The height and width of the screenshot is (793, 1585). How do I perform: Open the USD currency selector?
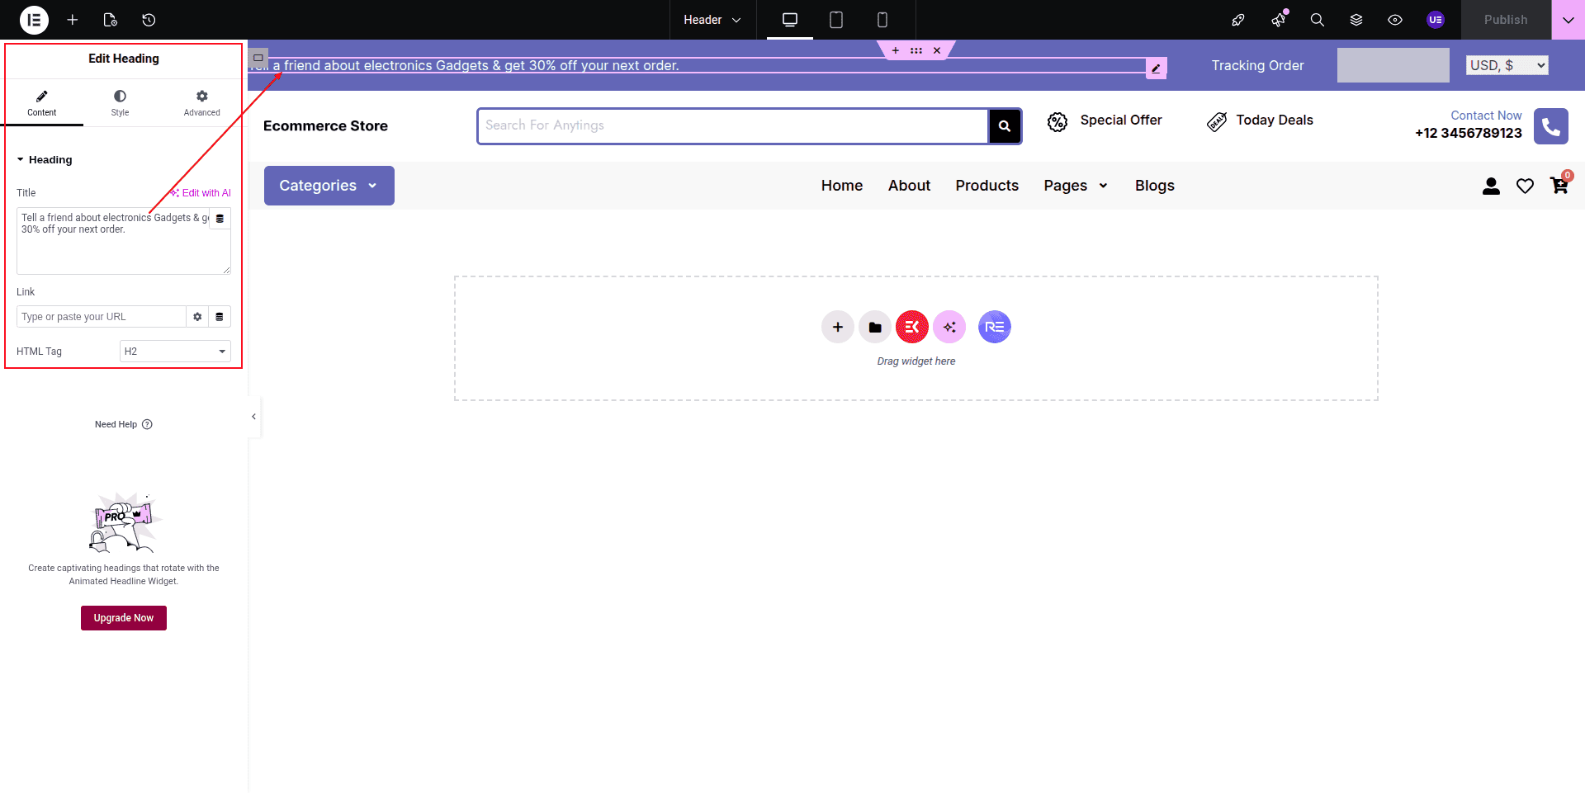pos(1507,65)
